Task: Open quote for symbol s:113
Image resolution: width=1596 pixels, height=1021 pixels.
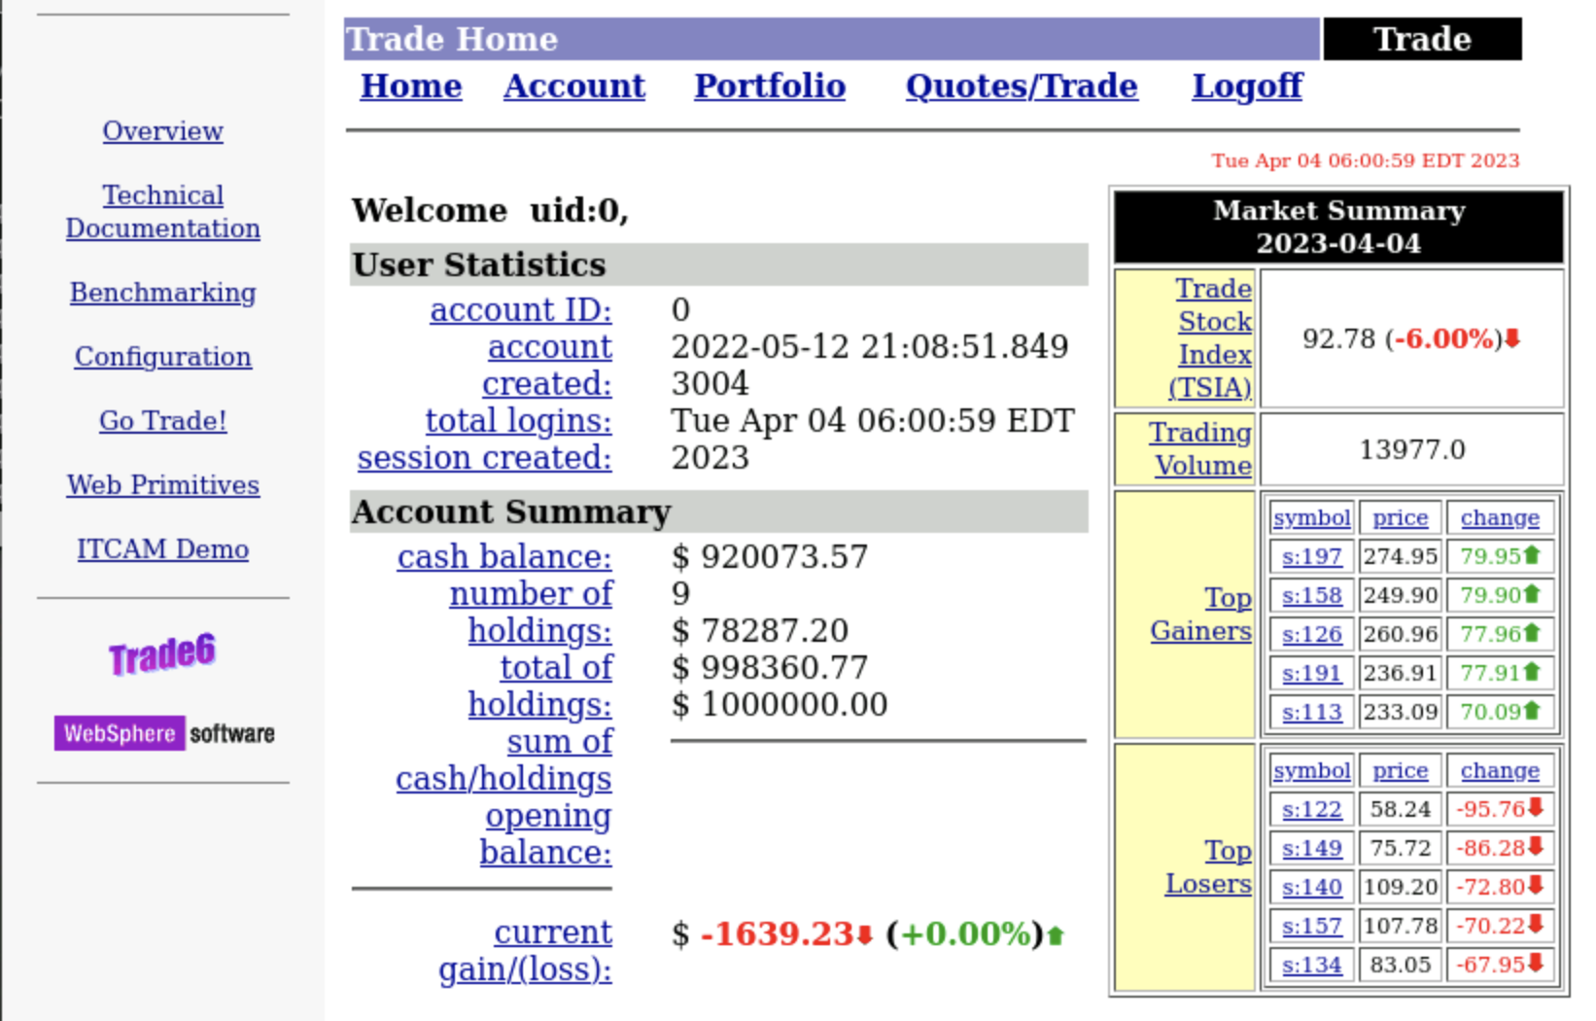Action: 1312,713
